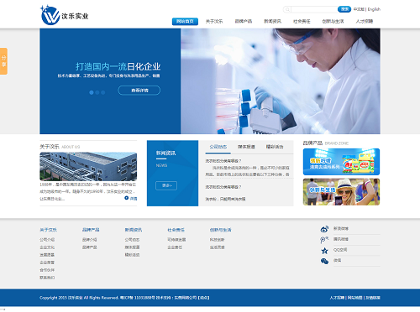Open the 关于汶乐 navigation menu
This screenshot has width=420, height=312.
pos(214,21)
